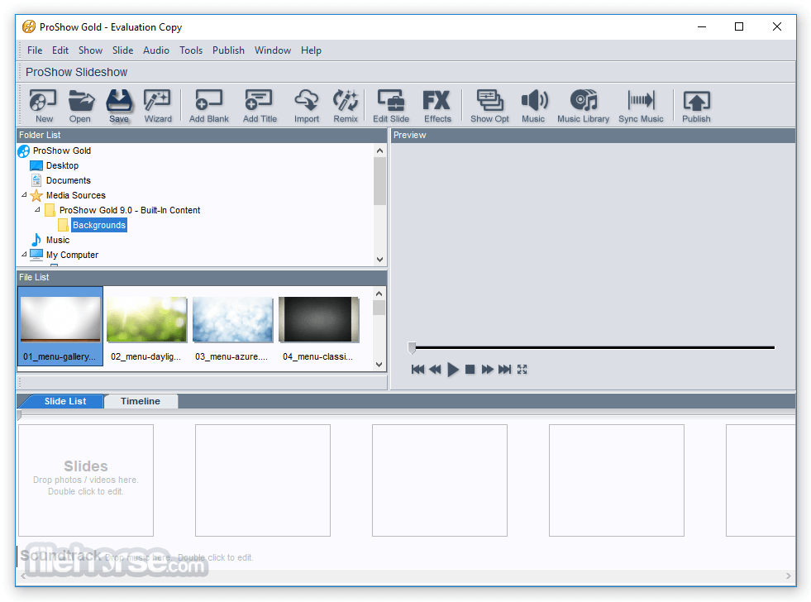Open the Publish menu
The image size is (811, 602).
pos(228,50)
